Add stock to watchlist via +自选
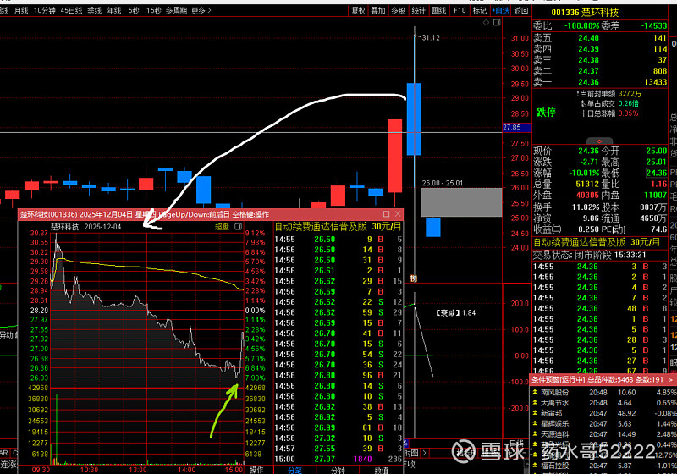 pyautogui.click(x=500, y=11)
